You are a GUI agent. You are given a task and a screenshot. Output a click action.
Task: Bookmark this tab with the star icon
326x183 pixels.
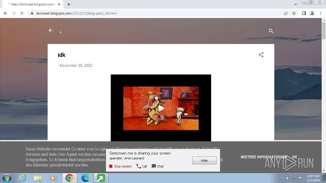(294, 13)
